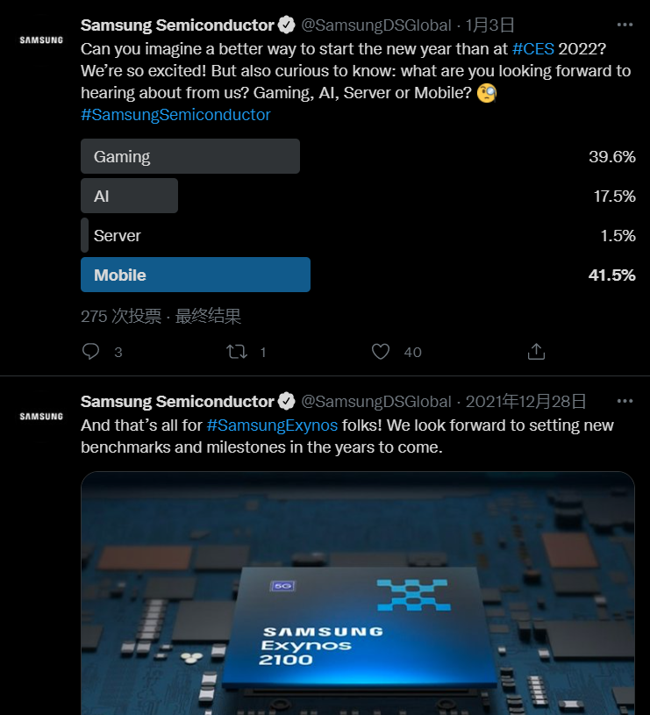Click the verified badge on the Exynos tweet
The width and height of the screenshot is (650, 715).
click(286, 401)
